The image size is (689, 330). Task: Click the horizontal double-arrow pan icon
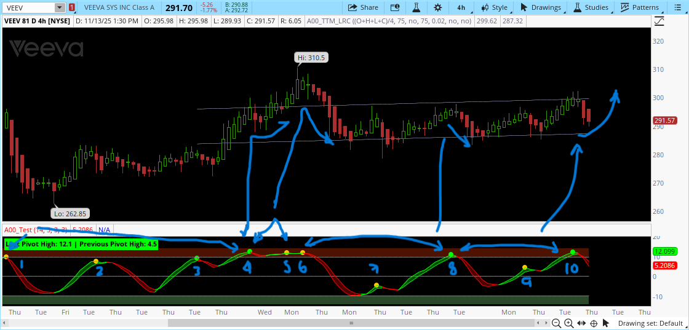coord(581,323)
